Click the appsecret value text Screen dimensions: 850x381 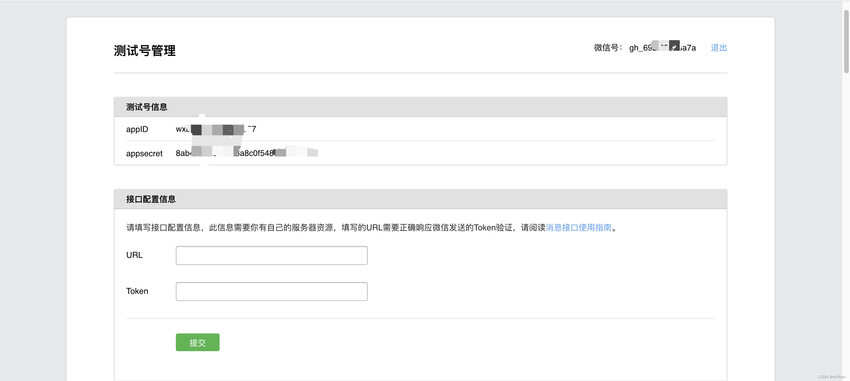[x=246, y=153]
